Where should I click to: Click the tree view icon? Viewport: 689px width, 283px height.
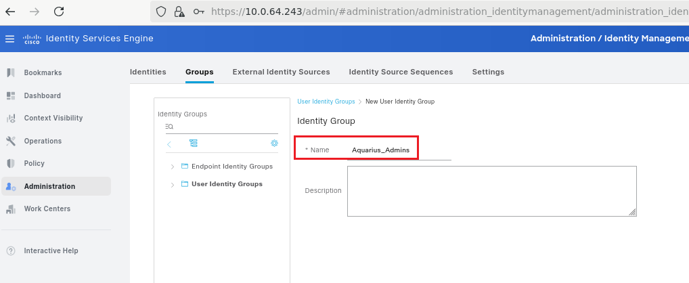(194, 144)
